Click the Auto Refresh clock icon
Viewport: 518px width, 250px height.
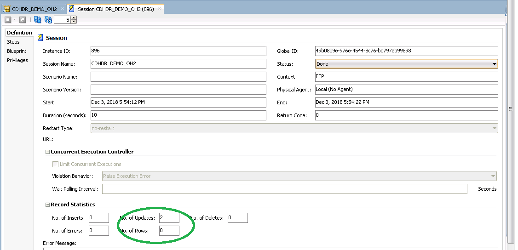(x=48, y=20)
